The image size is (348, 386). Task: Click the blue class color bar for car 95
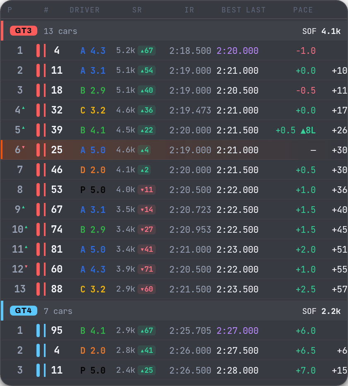(x=38, y=331)
